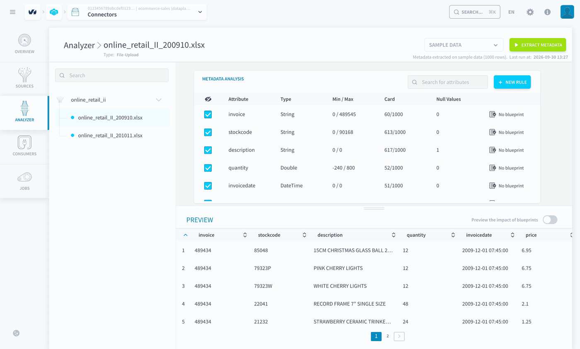Click the Search for attributes field

447,82
